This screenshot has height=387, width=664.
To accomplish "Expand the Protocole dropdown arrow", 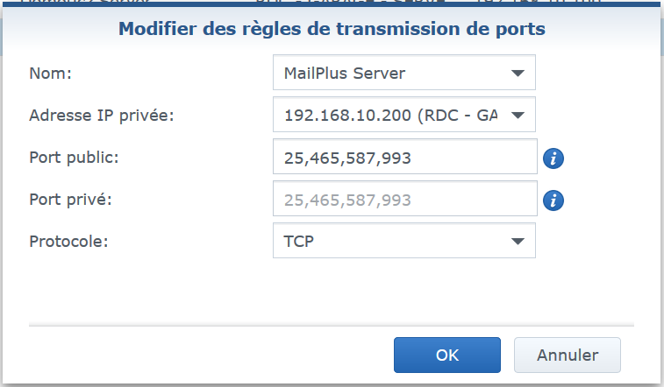I will tap(518, 241).
